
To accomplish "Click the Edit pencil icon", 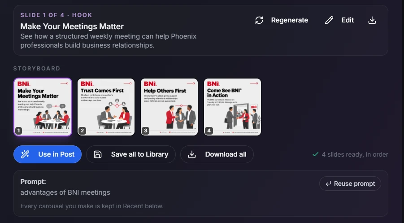I will (329, 20).
